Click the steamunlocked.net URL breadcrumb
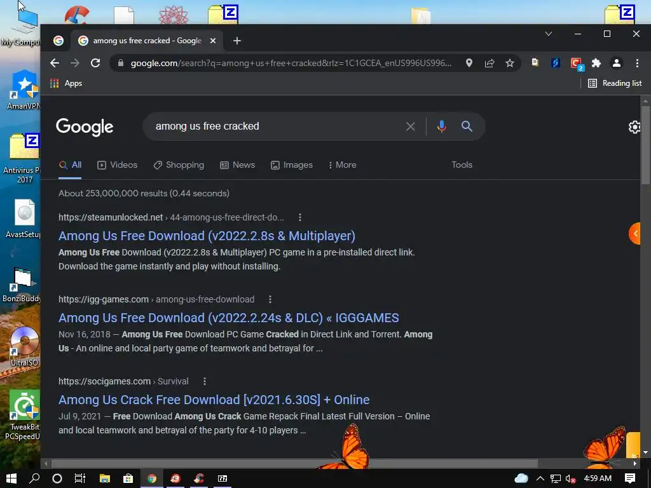The height and width of the screenshot is (488, 651). point(171,217)
